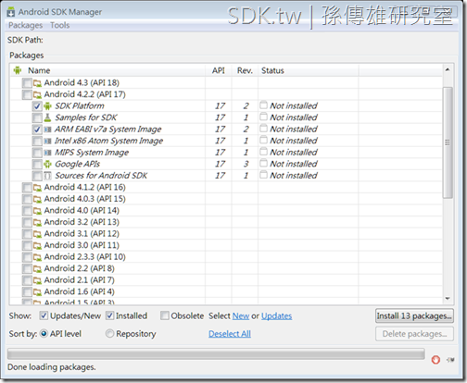Click the Android 3.2 (API 13) folder icon
Viewport: 467px width, 383px height.
coord(37,222)
